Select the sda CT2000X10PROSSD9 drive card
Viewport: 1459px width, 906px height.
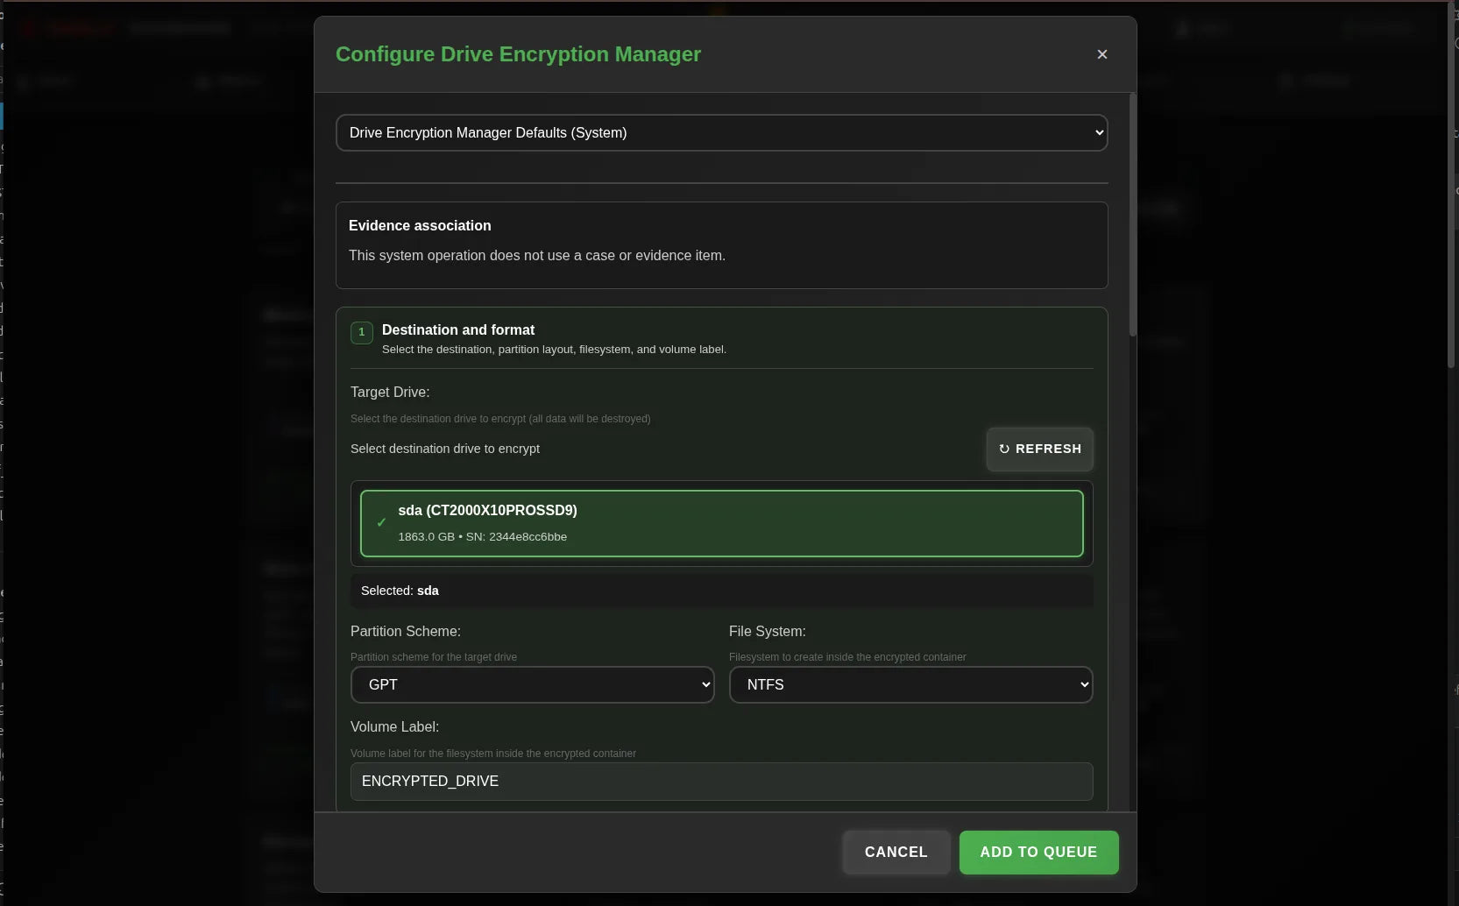click(x=721, y=523)
